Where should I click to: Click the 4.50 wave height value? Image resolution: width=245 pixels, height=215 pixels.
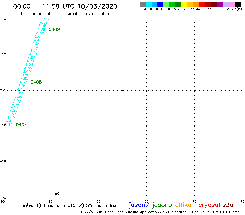coord(26,75)
